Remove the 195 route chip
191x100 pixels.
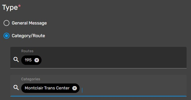click(37, 60)
